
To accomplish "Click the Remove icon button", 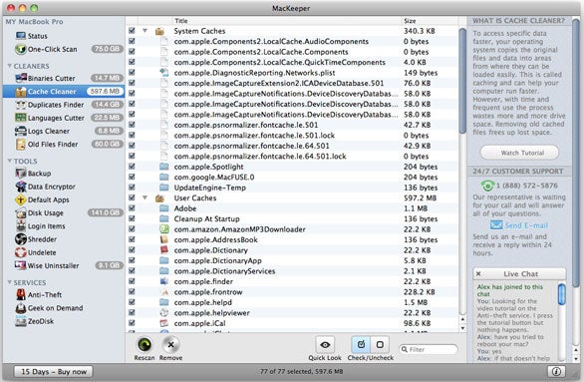I will [171, 344].
